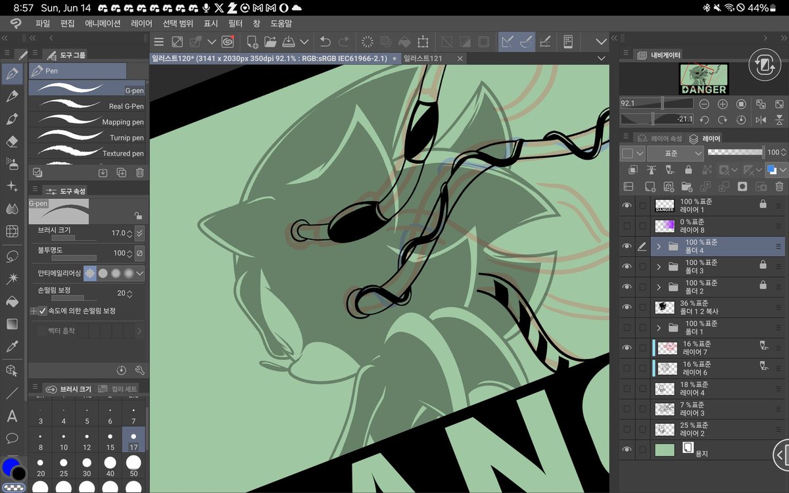This screenshot has width=789, height=493.
Task: Open the 파일 menu
Action: pyautogui.click(x=43, y=23)
